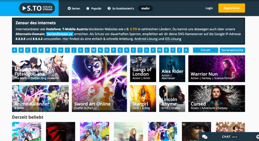Filter series by letter H
The image size is (259, 141).
coord(61,50)
